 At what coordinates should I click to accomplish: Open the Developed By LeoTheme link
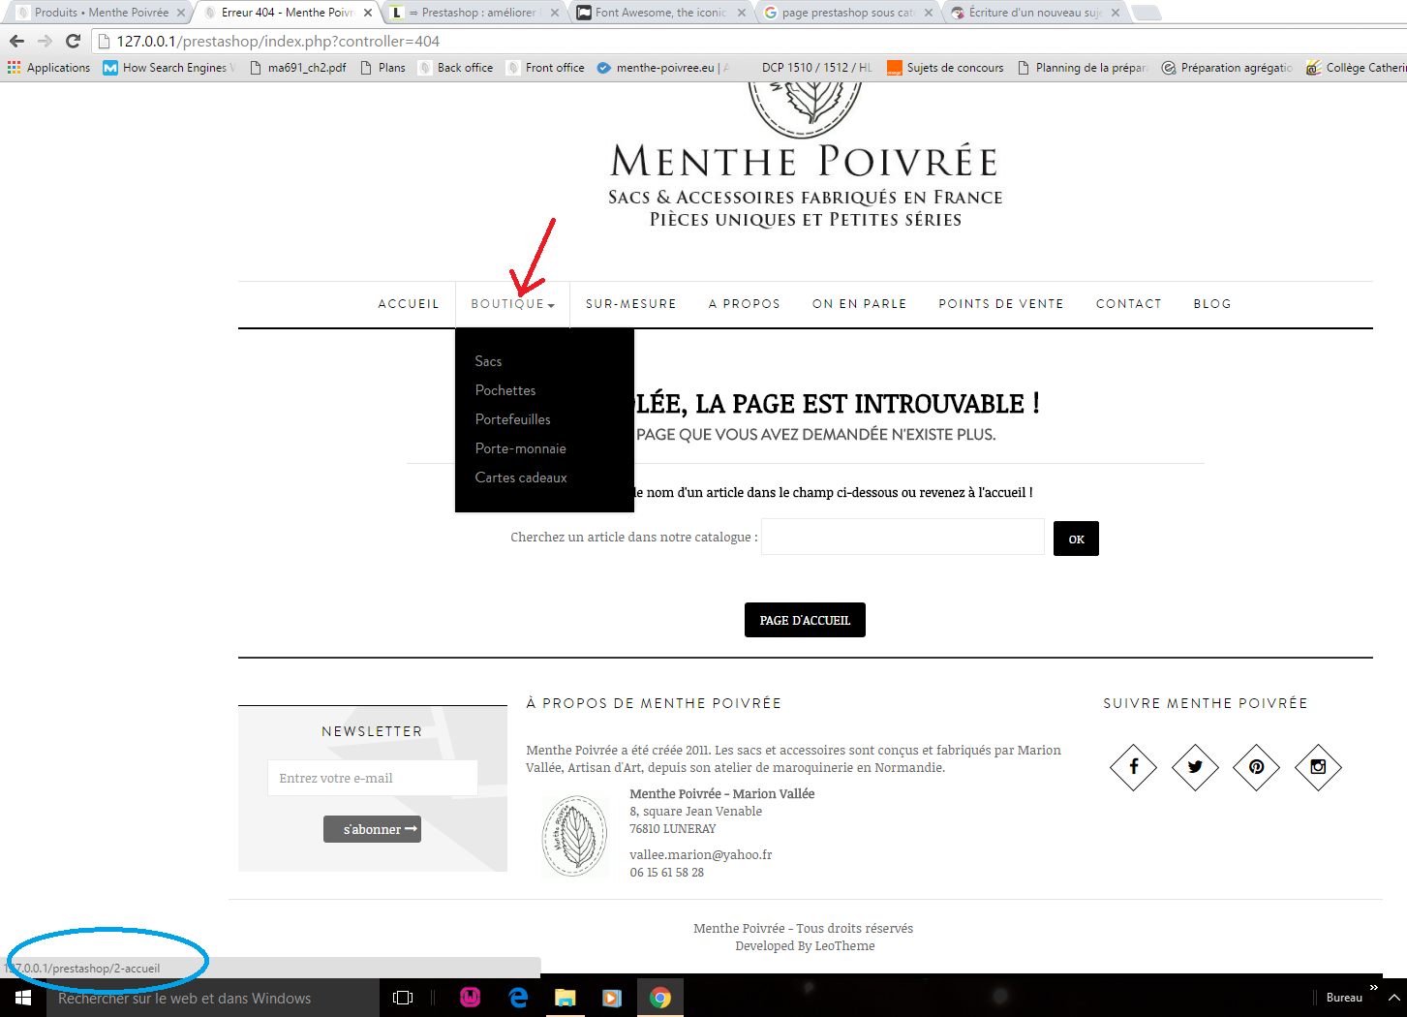click(805, 946)
